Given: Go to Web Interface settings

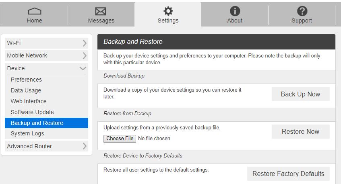Looking at the screenshot, I should (x=29, y=101).
